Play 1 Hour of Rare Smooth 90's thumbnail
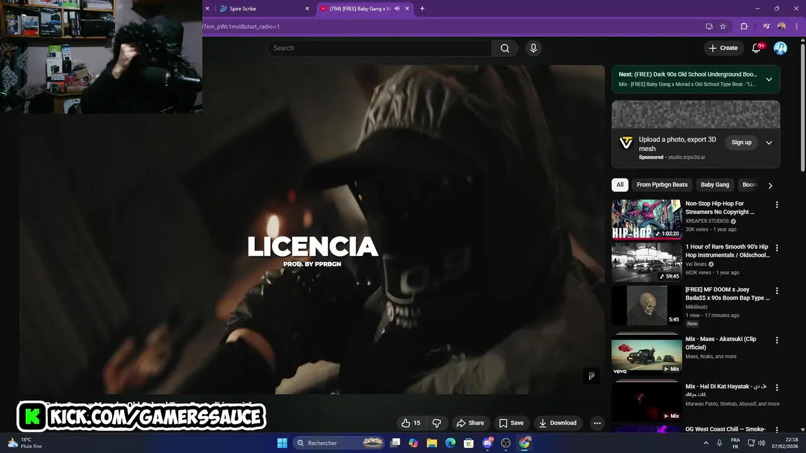806x453 pixels. pos(646,262)
